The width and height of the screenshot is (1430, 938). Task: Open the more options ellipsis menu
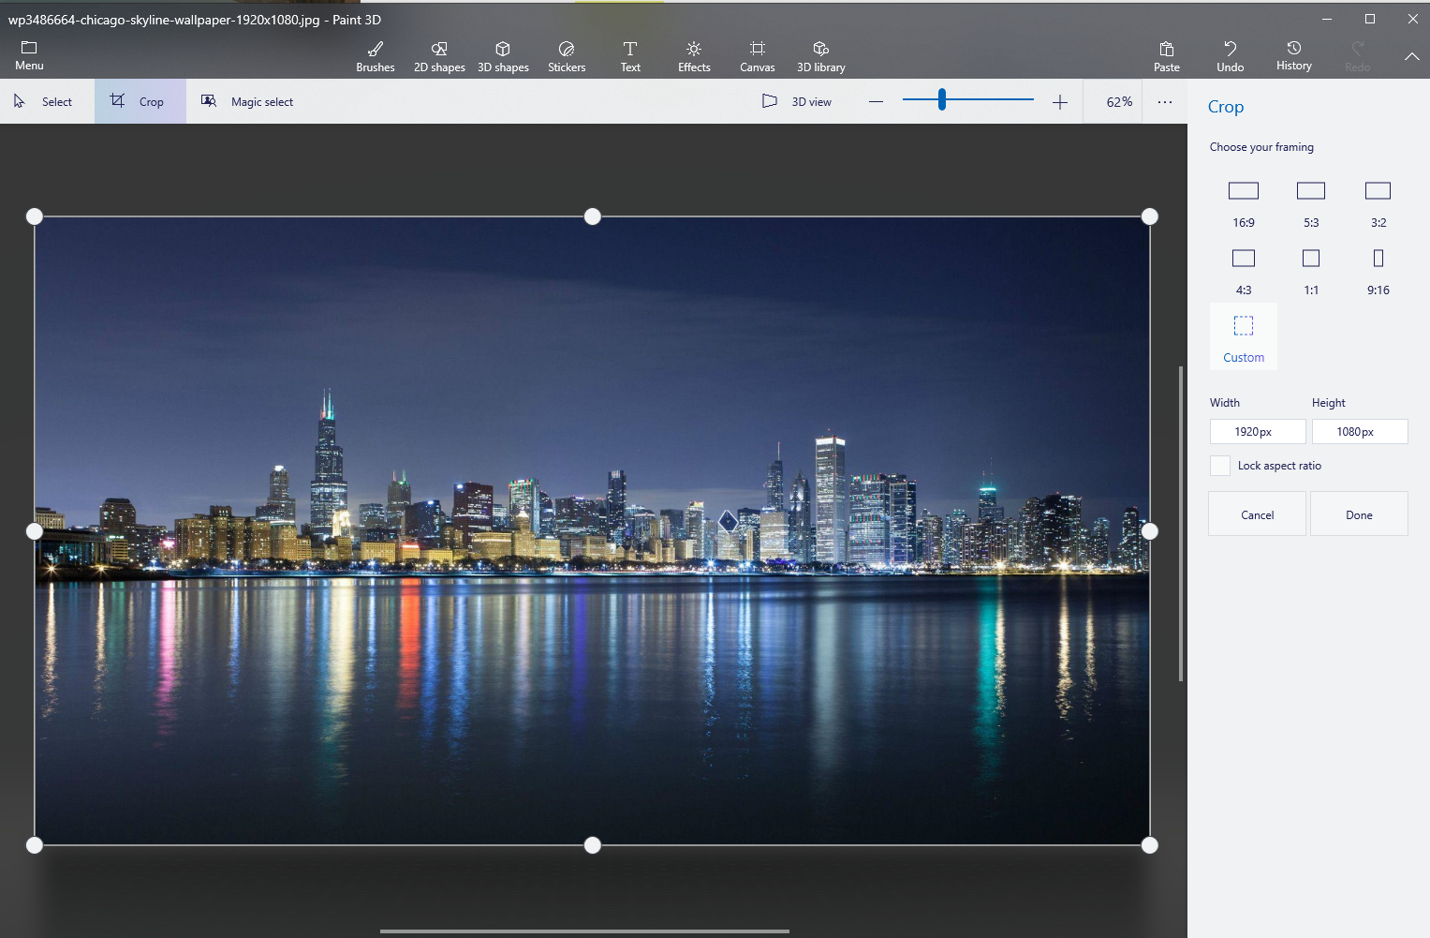pyautogui.click(x=1165, y=102)
